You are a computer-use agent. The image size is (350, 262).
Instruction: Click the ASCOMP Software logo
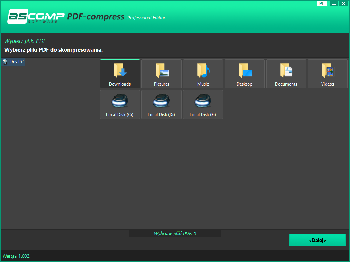pyautogui.click(x=36, y=16)
